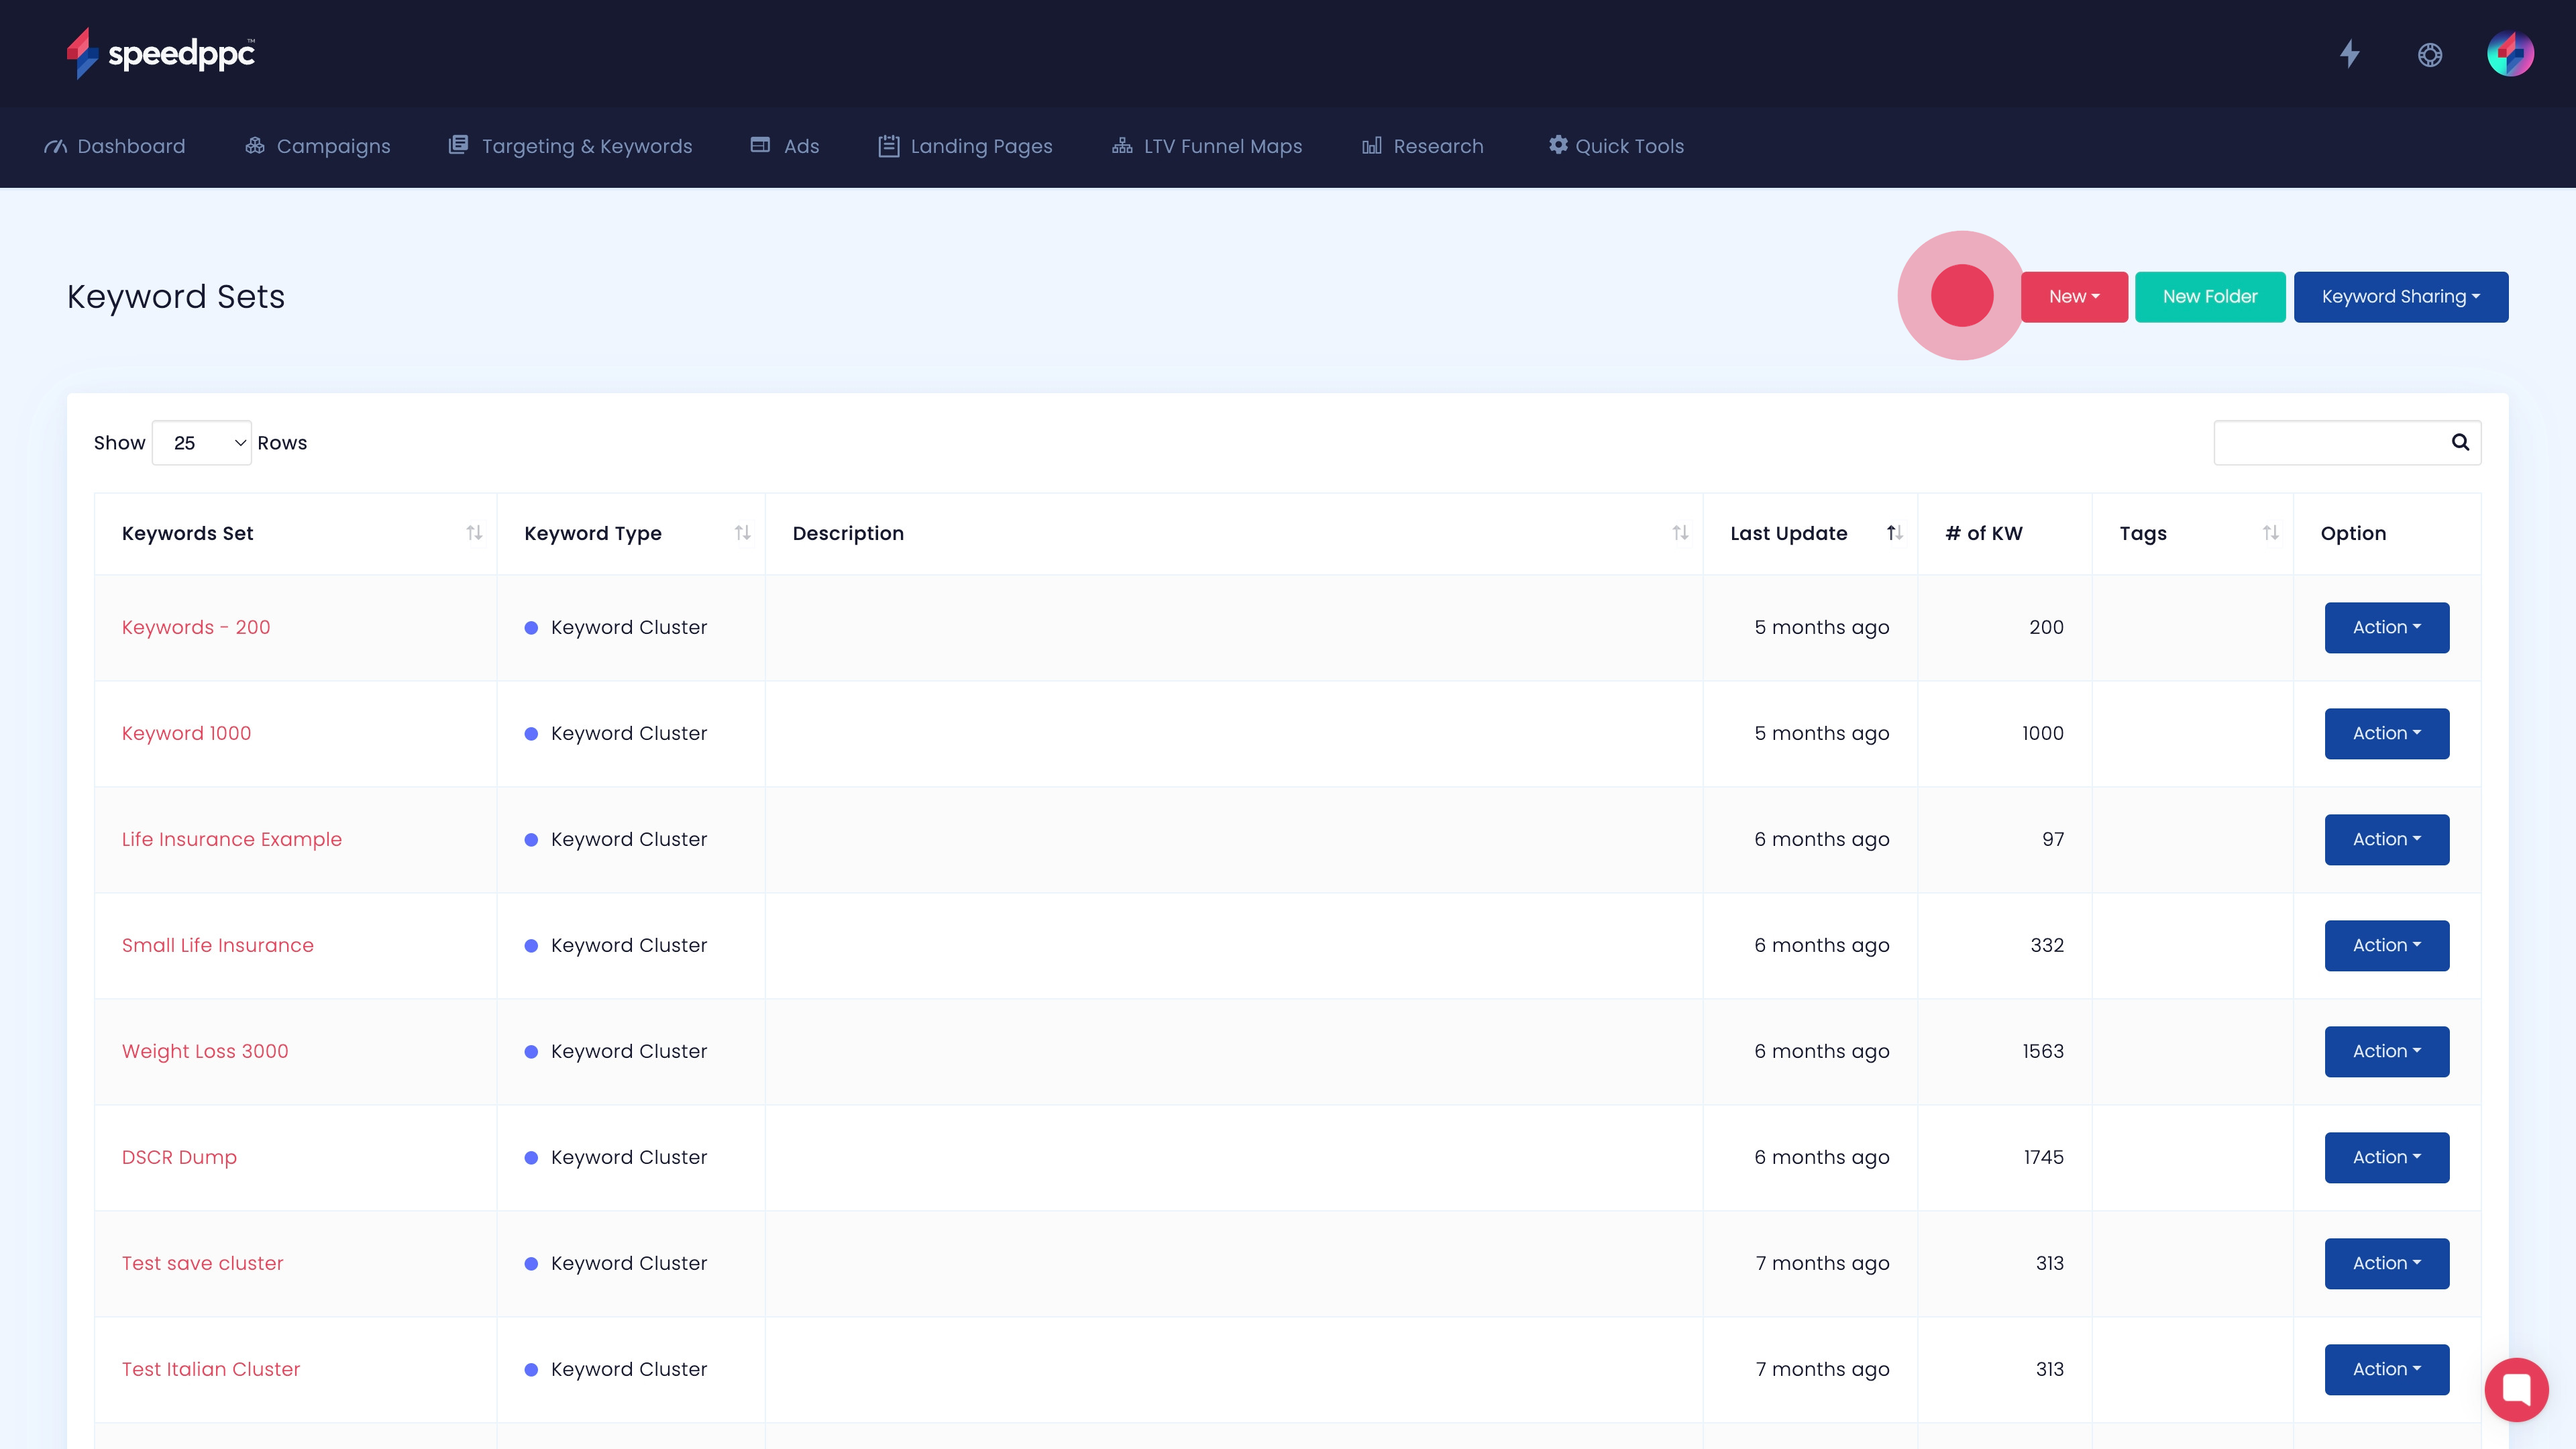Open the user avatar profile menu
2576x1449 pixels.
point(2510,54)
